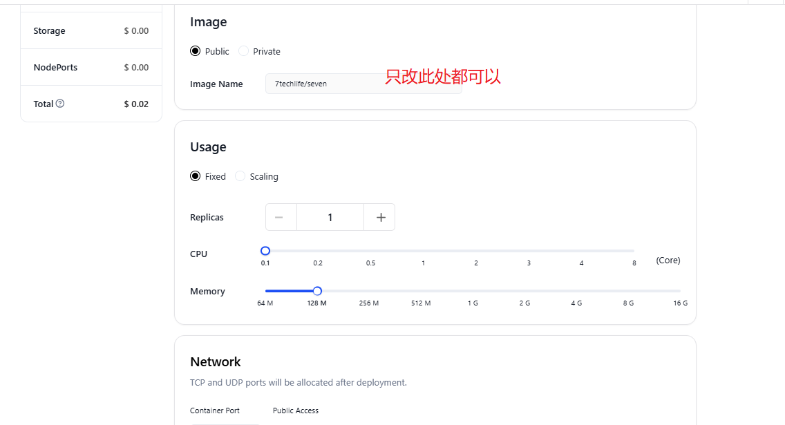Select the Public image radio button

(196, 51)
